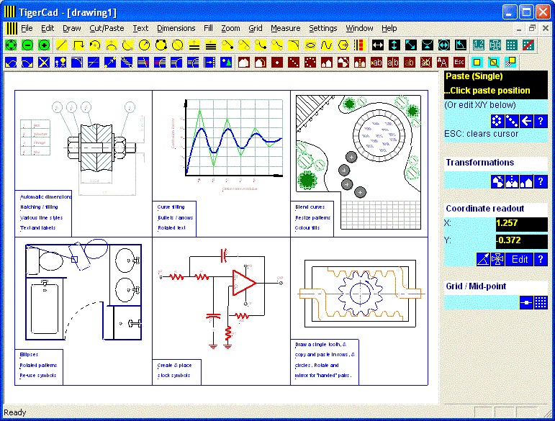The height and width of the screenshot is (421, 555).
Task: Click the polar angle icon under Coordinate readout
Action: [483, 259]
